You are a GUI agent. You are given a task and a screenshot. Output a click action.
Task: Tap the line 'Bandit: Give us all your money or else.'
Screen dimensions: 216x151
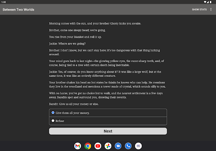pyautogui.click(x=74, y=104)
